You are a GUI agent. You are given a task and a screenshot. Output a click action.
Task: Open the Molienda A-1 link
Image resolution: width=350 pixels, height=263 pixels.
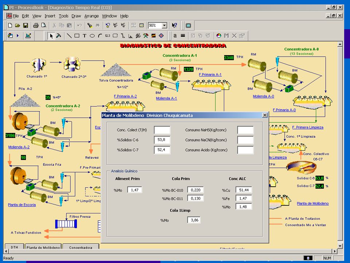point(166,98)
